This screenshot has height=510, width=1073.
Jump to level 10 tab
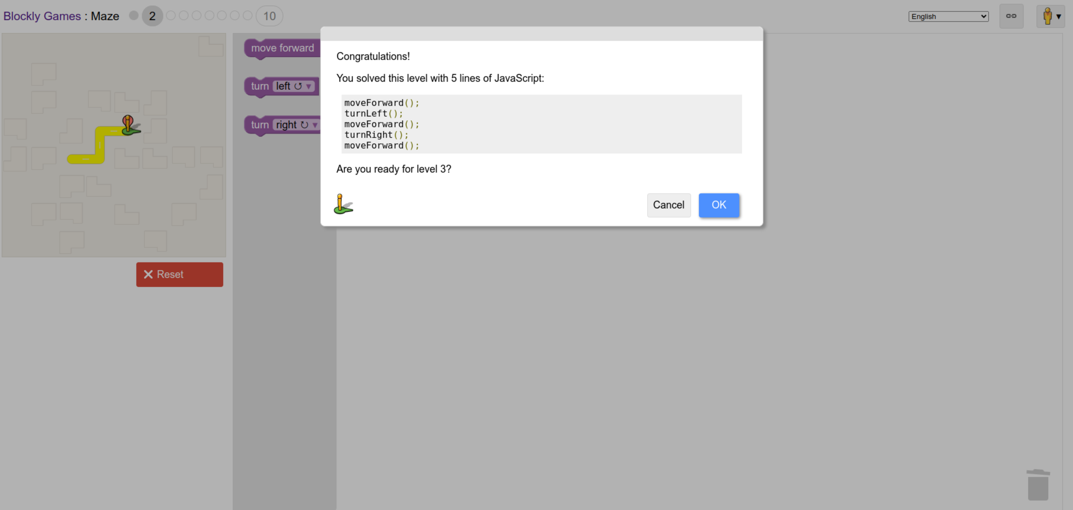269,16
